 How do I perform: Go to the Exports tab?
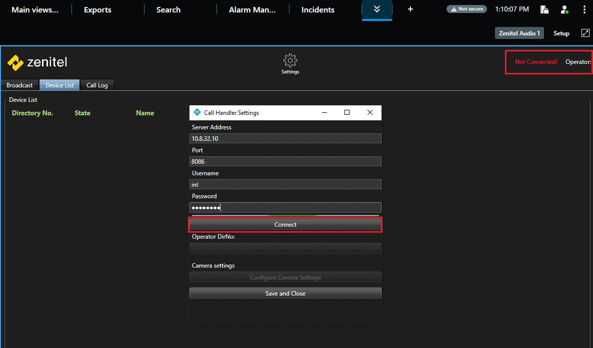coord(97,10)
